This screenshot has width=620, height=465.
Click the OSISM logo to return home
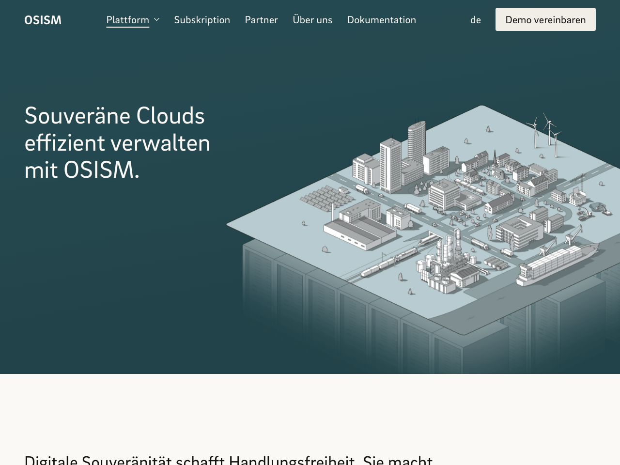tap(43, 19)
